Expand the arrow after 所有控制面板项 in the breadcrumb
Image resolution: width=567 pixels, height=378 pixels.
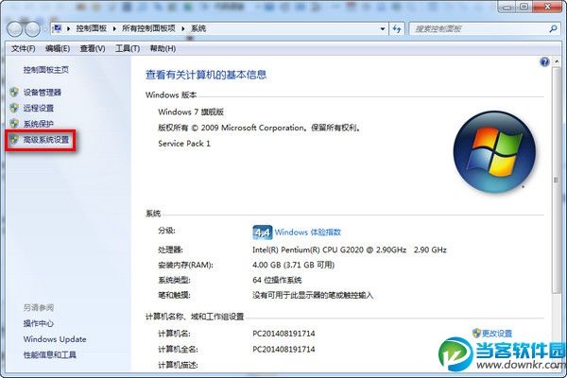[183, 29]
